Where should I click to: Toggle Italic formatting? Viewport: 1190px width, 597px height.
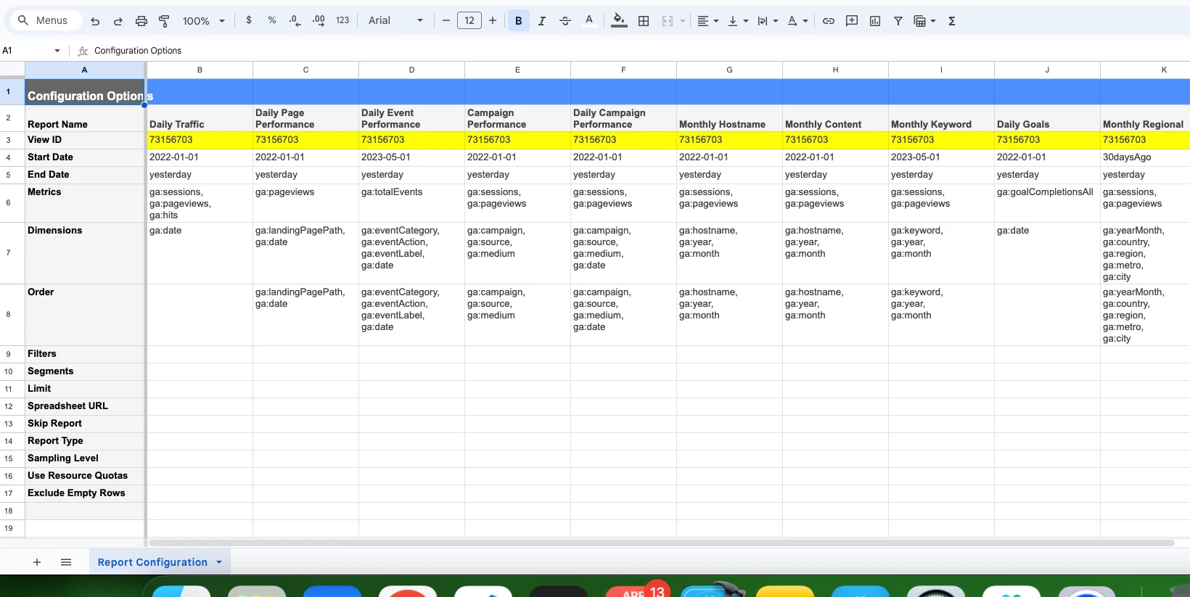542,21
